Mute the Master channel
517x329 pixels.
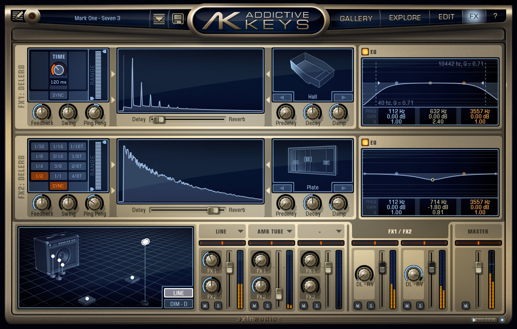point(466,306)
